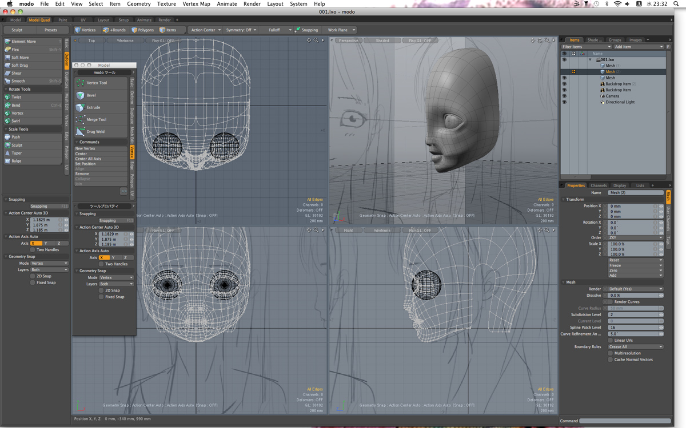Run the Center All Axis command
686x428 pixels.
point(89,159)
